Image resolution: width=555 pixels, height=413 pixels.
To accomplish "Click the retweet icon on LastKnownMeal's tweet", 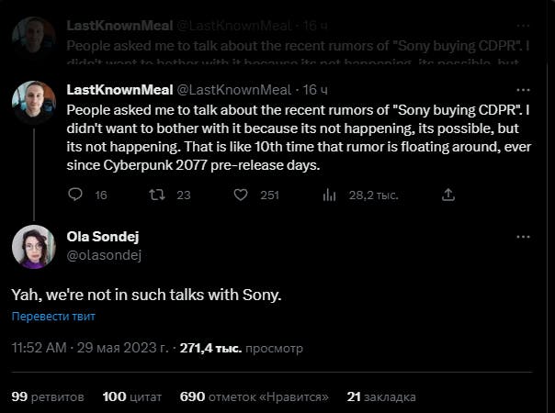I will tap(157, 195).
